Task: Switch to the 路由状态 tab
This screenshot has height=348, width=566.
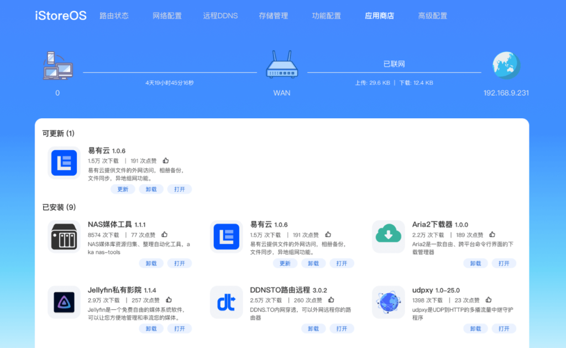Action: pyautogui.click(x=114, y=16)
